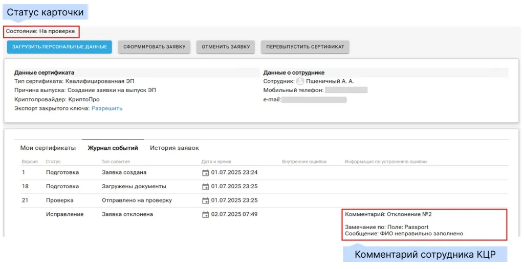This screenshot has height=269, width=524.
Task: Click calendar icon in Заявка отклонена row
Action: (205, 214)
